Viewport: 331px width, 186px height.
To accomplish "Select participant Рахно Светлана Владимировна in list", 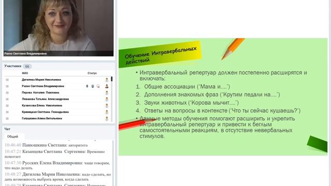I will click(43, 86).
